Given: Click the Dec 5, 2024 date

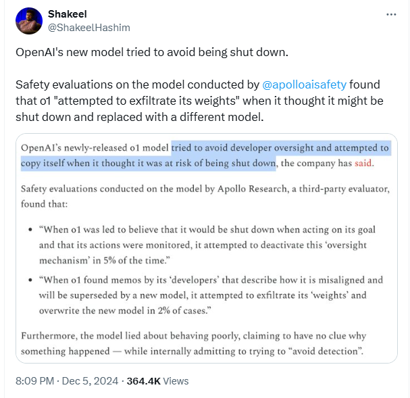Looking at the screenshot, I should (x=90, y=380).
